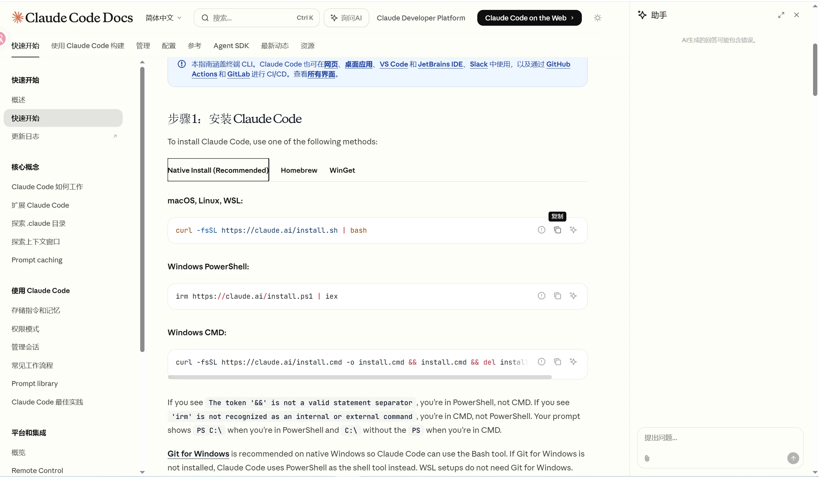Open the 快速开始 top navigation tab
Image resolution: width=819 pixels, height=477 pixels.
(x=25, y=45)
